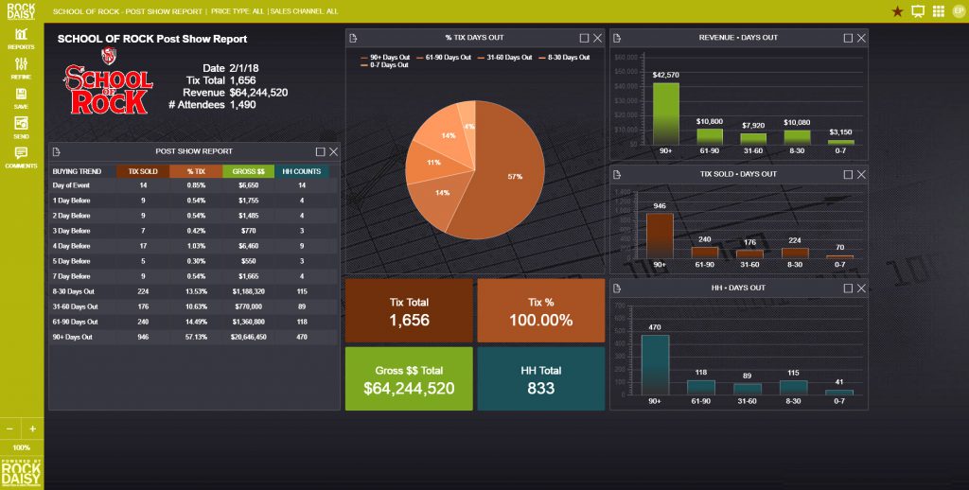Click document icon of % Tix Days Out panel
This screenshot has width=969, height=490.
[353, 38]
